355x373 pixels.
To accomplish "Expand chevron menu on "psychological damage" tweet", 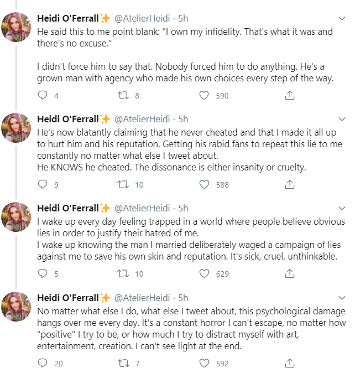I will pyautogui.click(x=342, y=298).
